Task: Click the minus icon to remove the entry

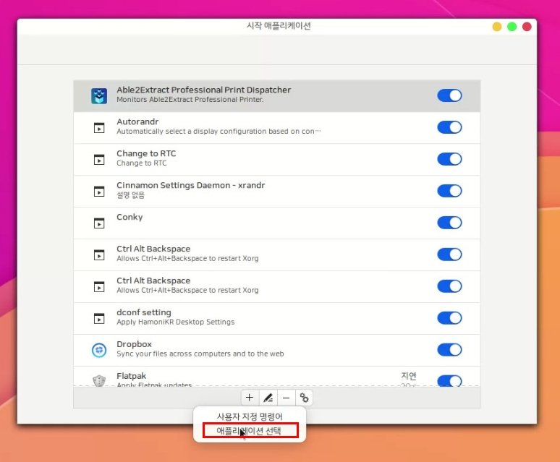Action: (x=286, y=398)
